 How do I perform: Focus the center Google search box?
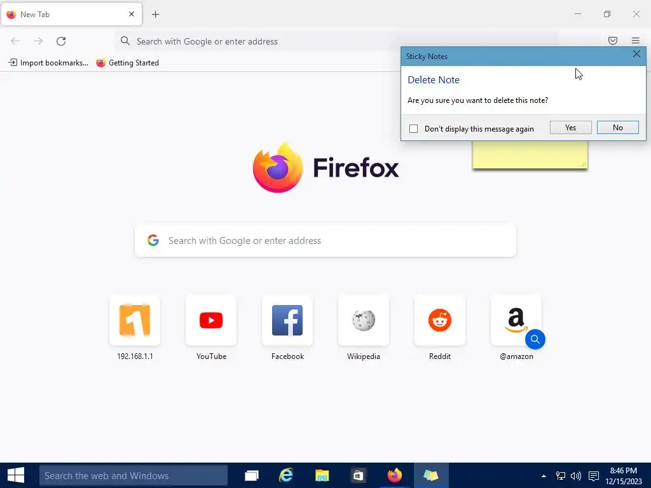click(325, 241)
